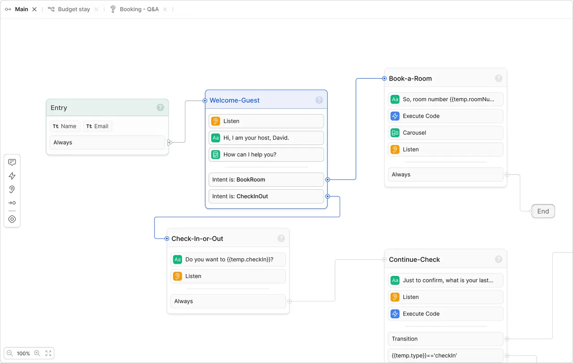Image resolution: width=573 pixels, height=363 pixels.
Task: Click the 100% zoom level value
Action: click(x=23, y=354)
